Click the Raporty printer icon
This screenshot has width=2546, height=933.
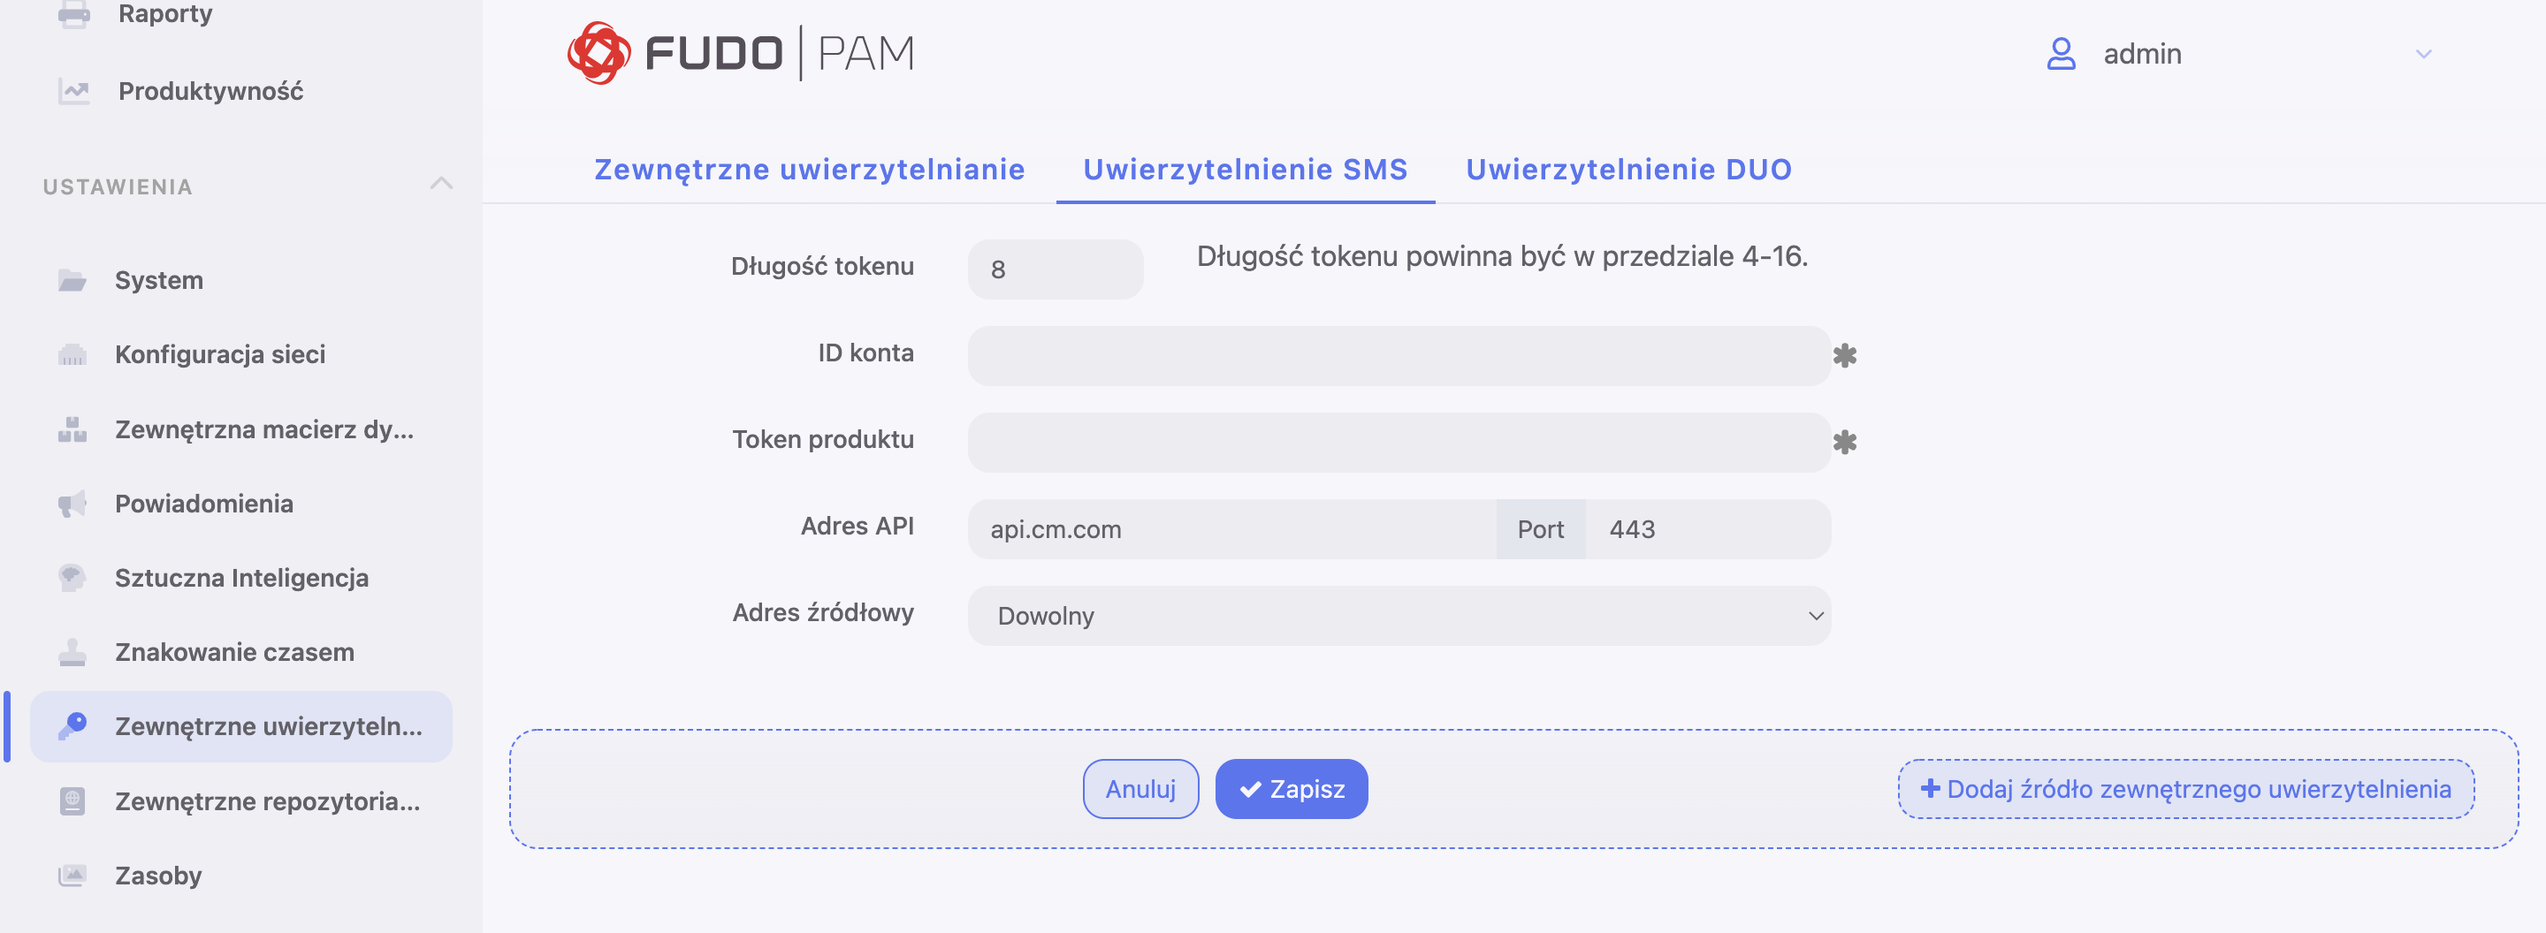(x=73, y=14)
